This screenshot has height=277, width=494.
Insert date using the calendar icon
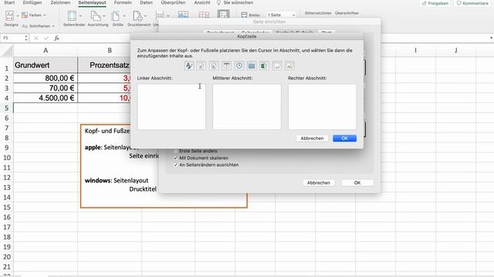(226, 65)
